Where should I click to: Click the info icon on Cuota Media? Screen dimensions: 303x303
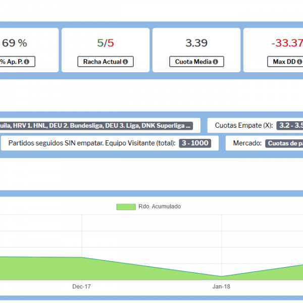pos(216,62)
